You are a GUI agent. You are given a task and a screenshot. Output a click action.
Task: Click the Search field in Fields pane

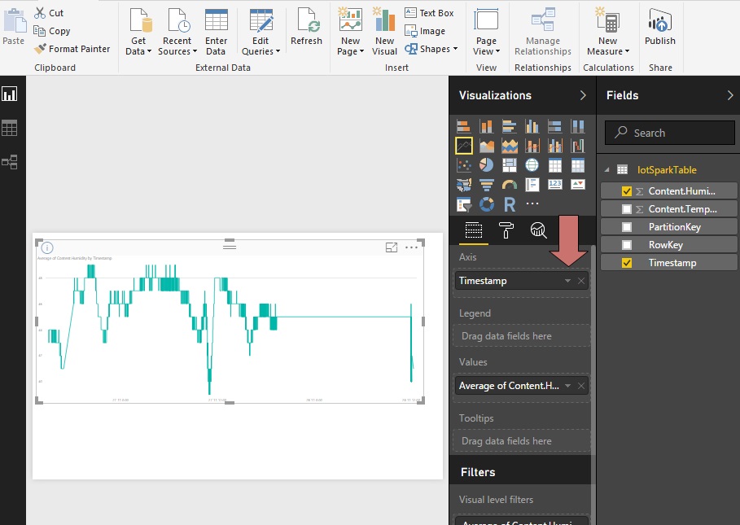point(668,132)
